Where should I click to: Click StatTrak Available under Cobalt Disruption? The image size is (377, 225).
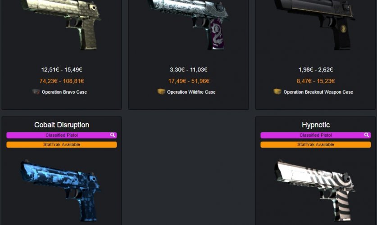tap(62, 144)
